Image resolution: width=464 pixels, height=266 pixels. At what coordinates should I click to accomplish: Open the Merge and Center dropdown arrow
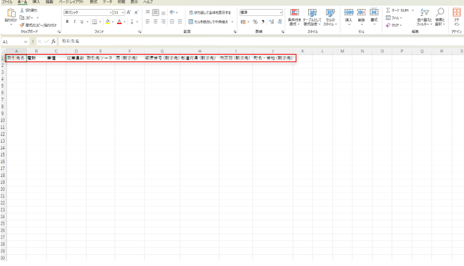(x=232, y=21)
